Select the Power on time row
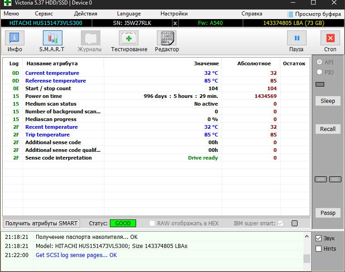 [x=156, y=96]
